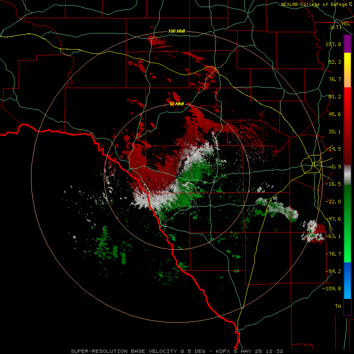The height and width of the screenshot is (354, 354).
Task: Click the -63.1 velocity scale value
Action: pyautogui.click(x=333, y=236)
